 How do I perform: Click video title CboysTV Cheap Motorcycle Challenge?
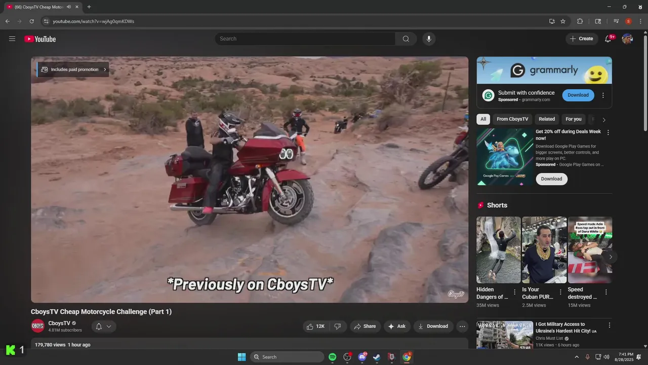[x=101, y=312]
